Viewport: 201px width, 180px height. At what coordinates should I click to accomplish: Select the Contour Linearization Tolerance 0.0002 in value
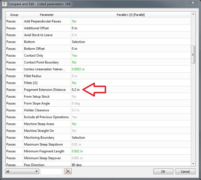coord(78,69)
